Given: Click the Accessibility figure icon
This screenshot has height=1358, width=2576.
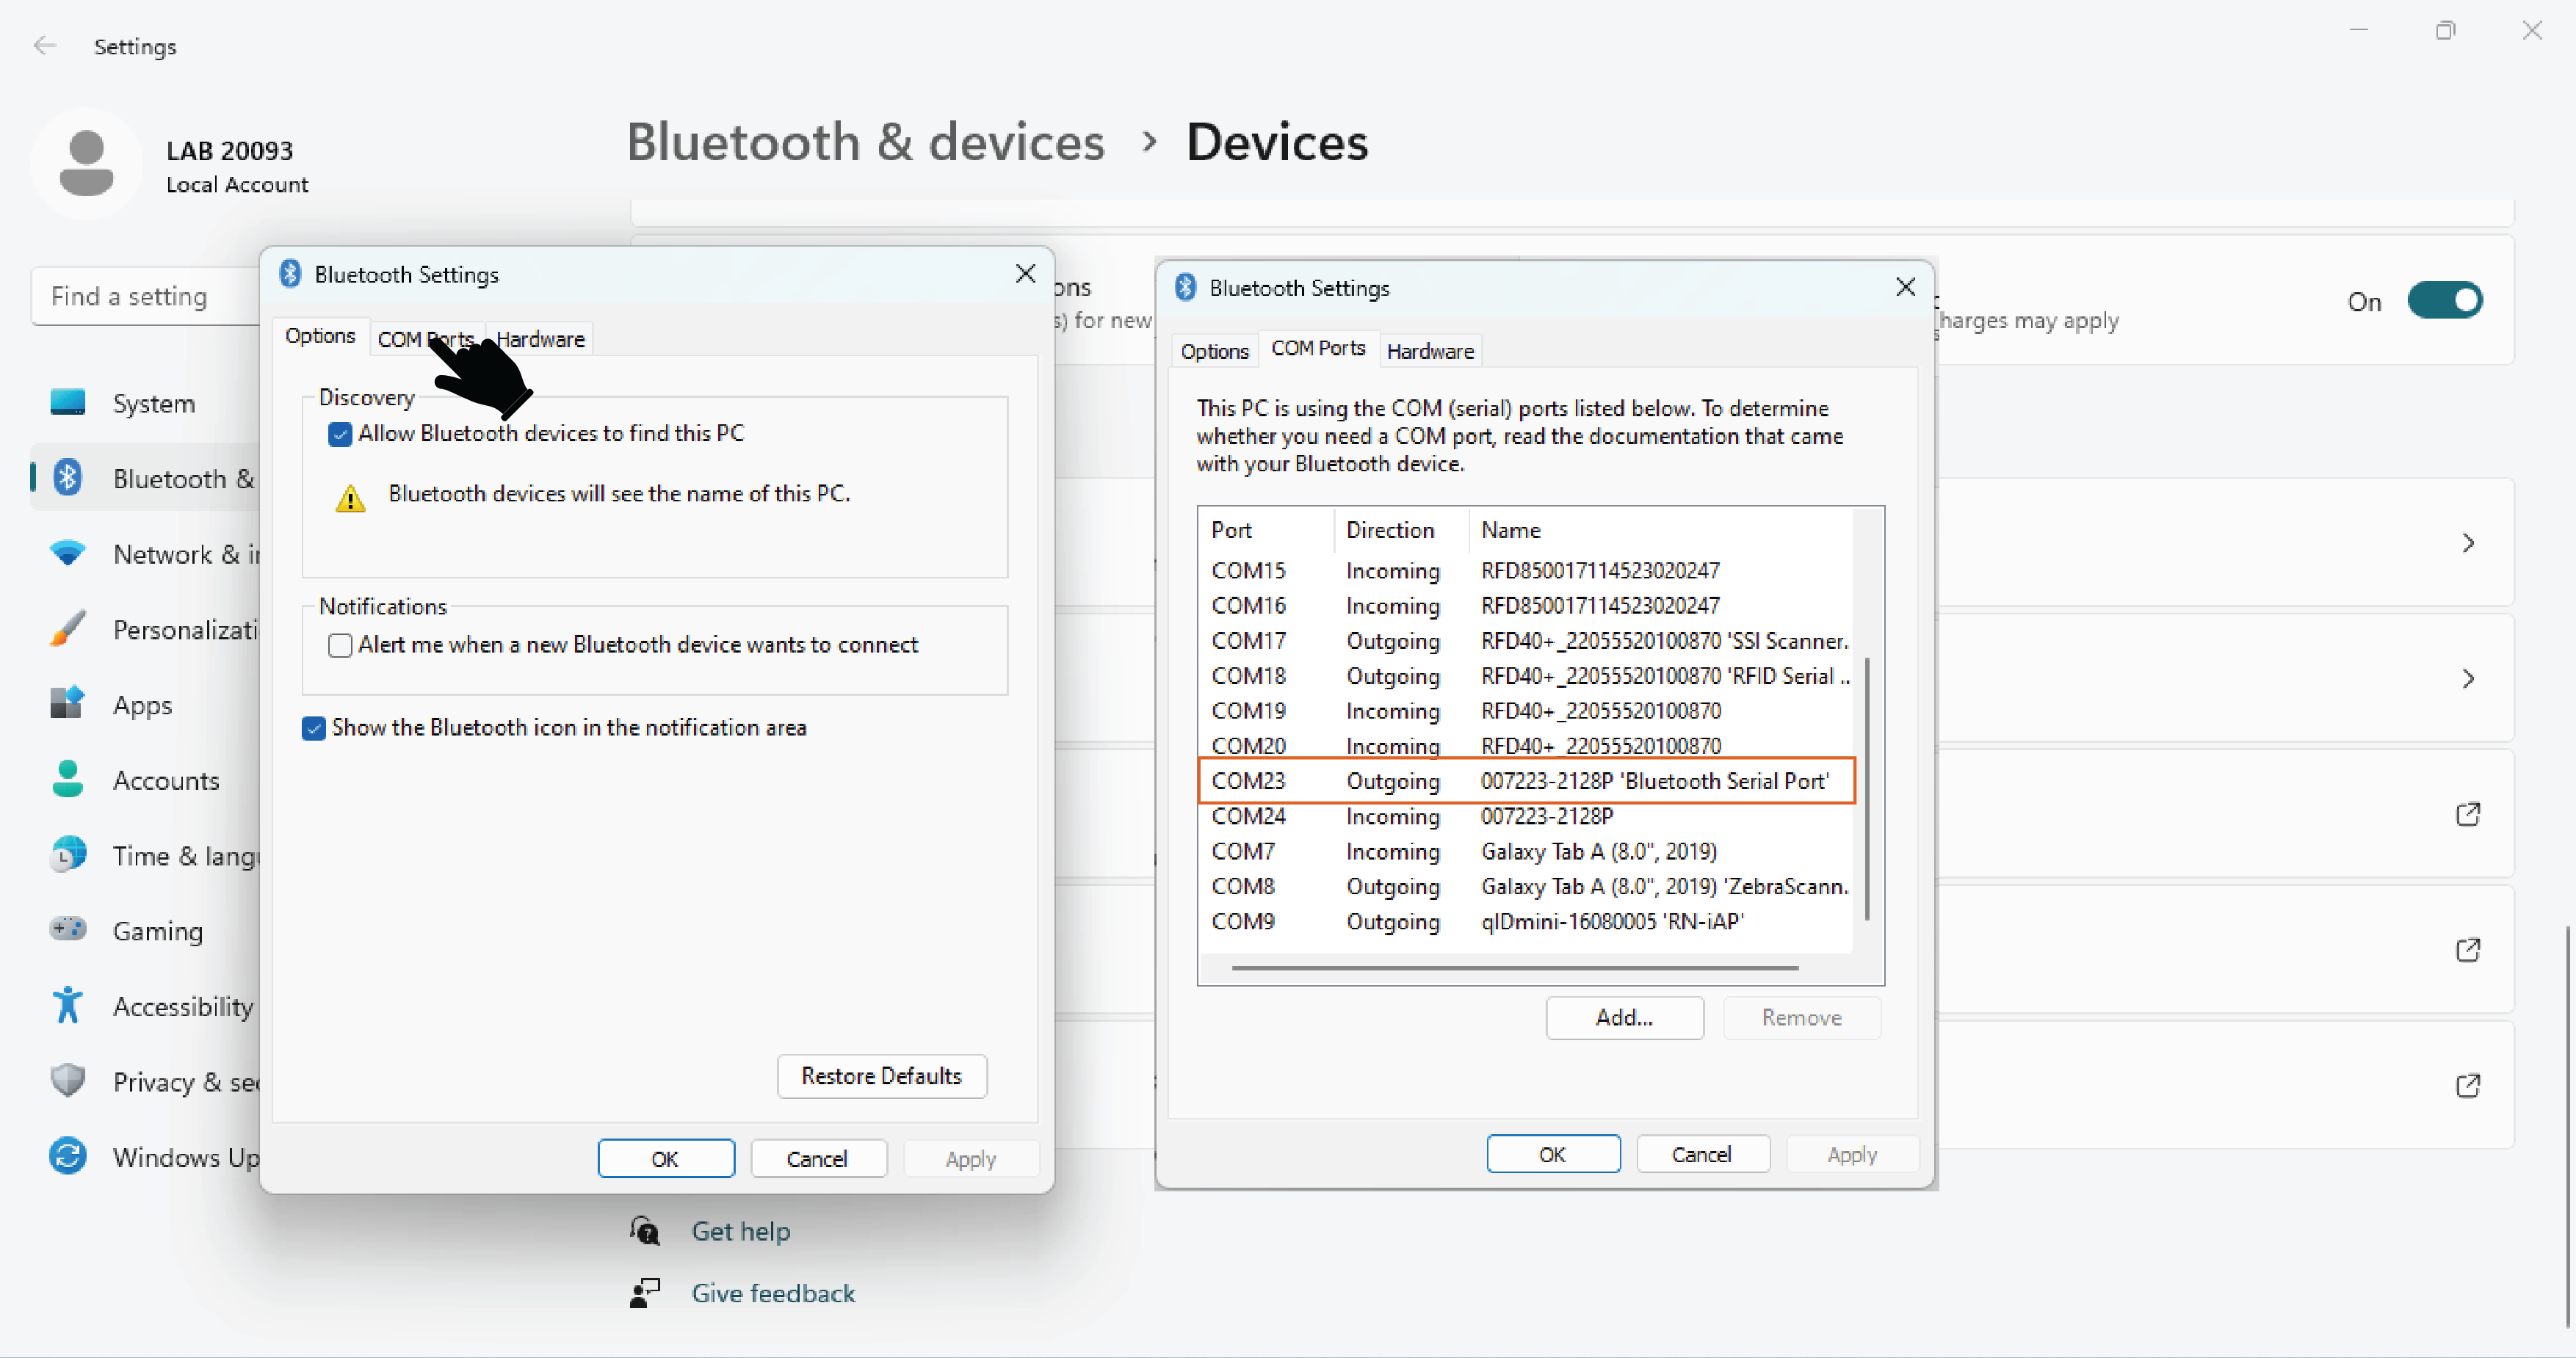Looking at the screenshot, I should [68, 1005].
